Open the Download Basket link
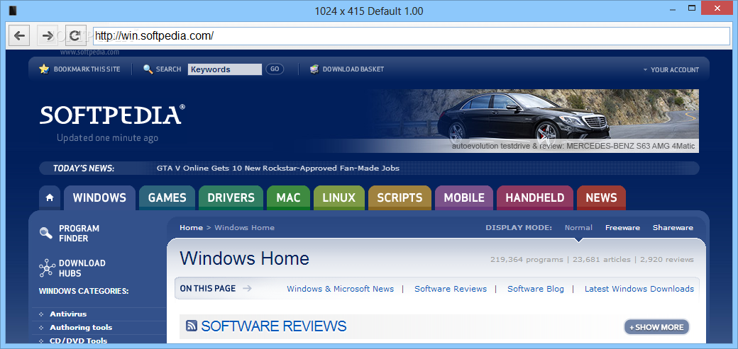 pyautogui.click(x=353, y=69)
